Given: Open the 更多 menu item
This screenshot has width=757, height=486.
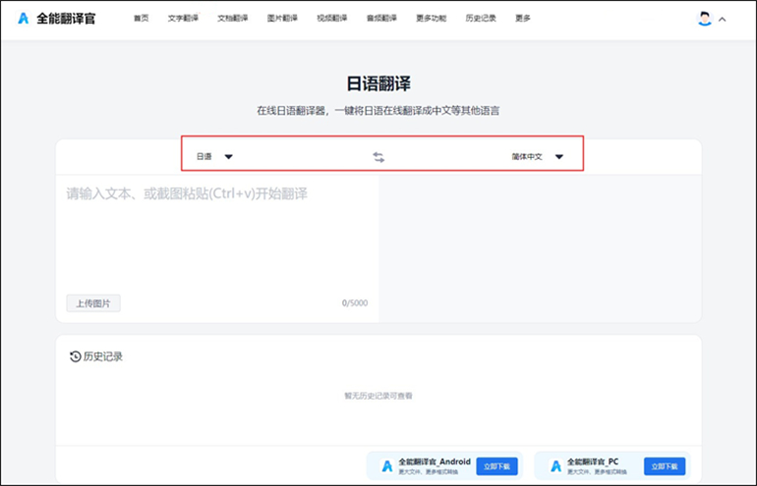Looking at the screenshot, I should (523, 19).
